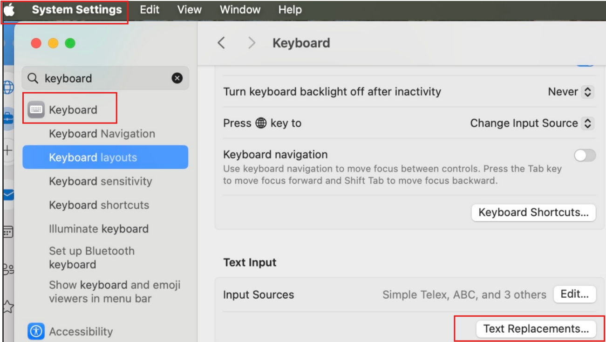The height and width of the screenshot is (342, 606).
Task: Clear the keyboard search text
Action: point(177,78)
